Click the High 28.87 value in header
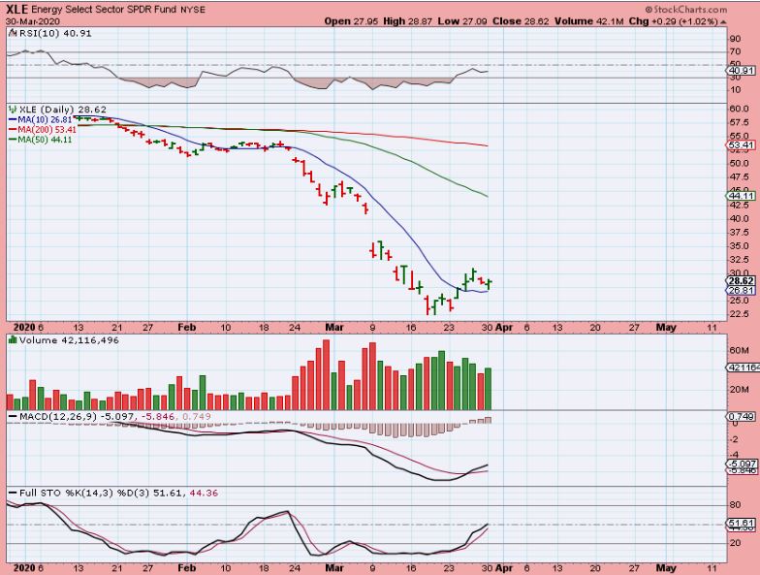Viewport: 760px width, 575px height. point(407,21)
